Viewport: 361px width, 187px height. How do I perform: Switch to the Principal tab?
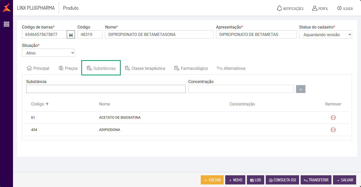(38, 68)
